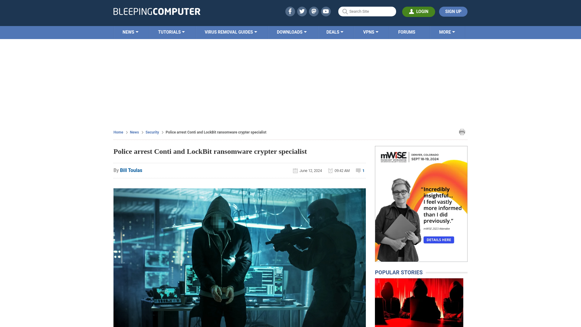Click the Facebook social media icon
581x327 pixels.
pos(290,11)
